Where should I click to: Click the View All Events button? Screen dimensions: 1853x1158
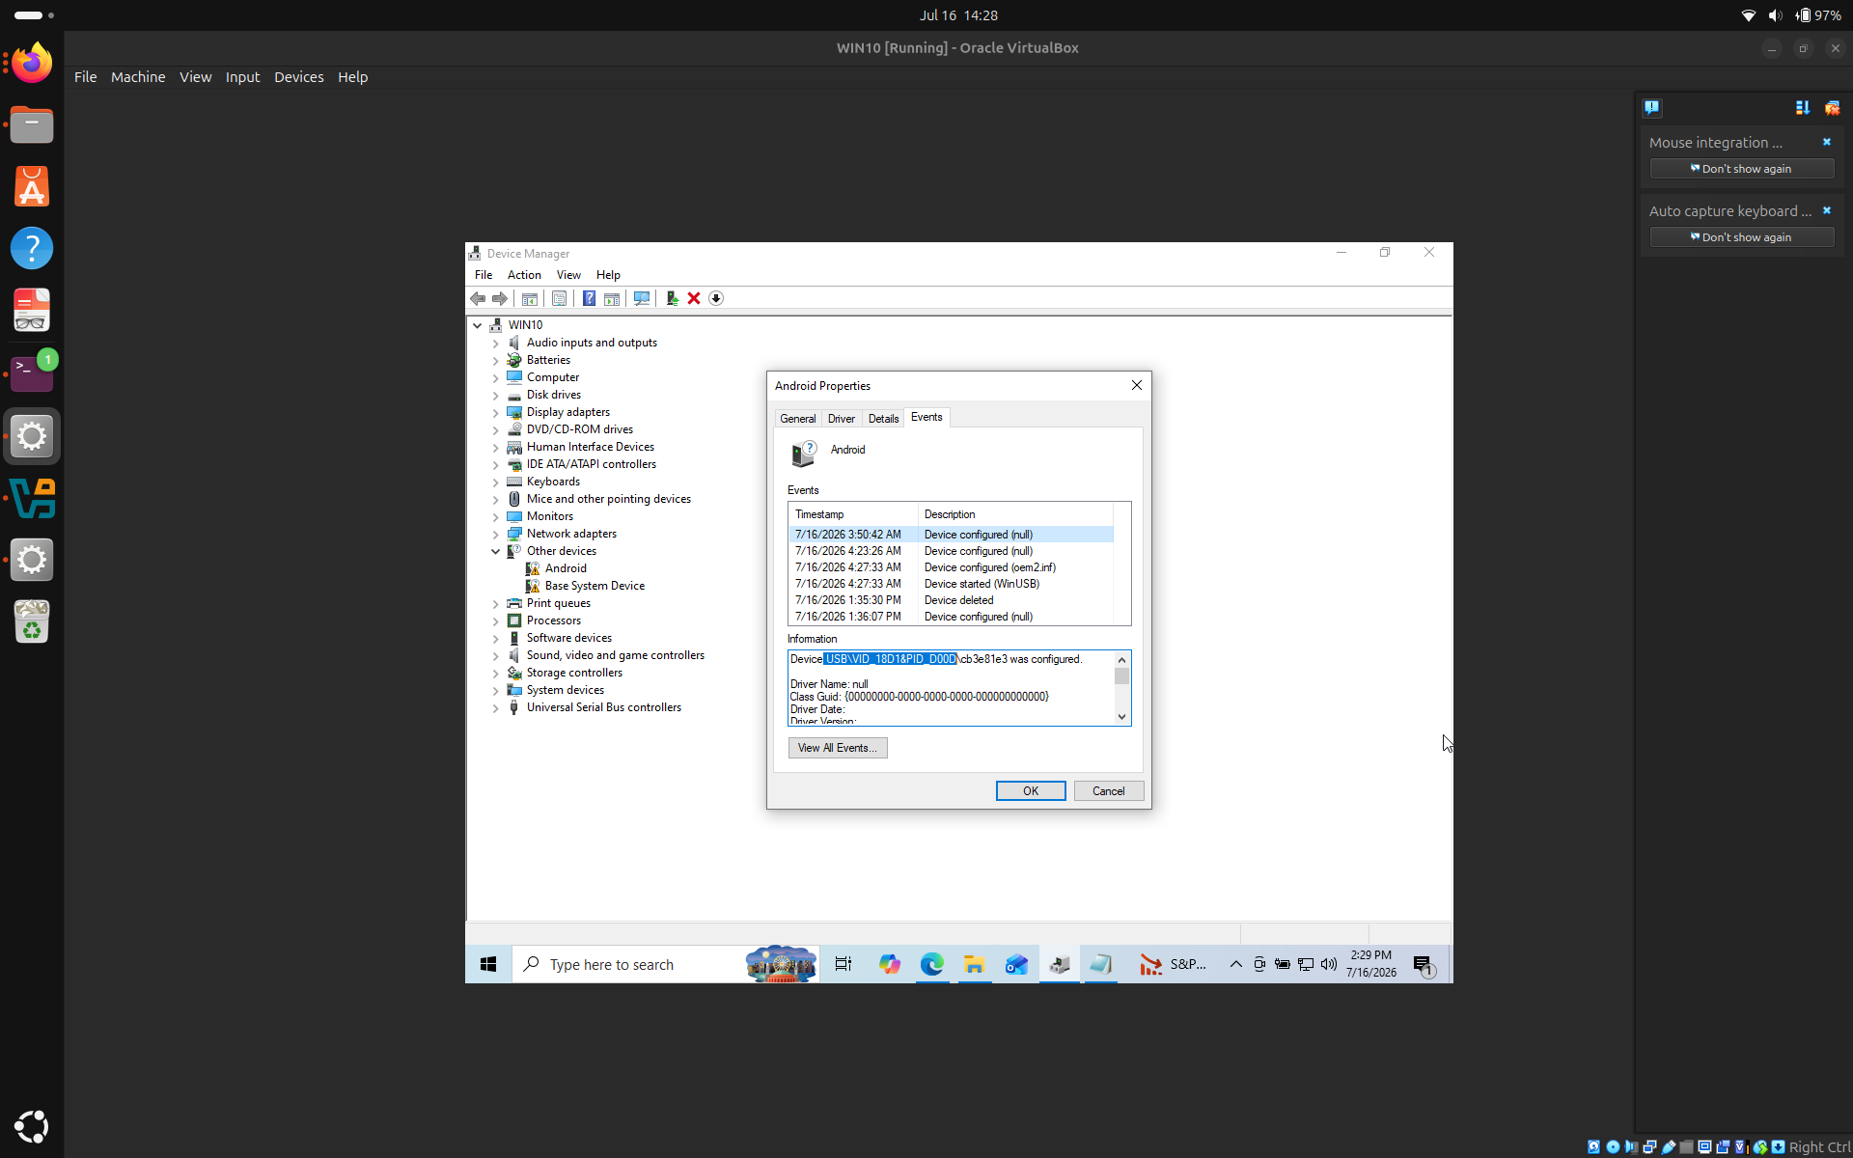[838, 748]
